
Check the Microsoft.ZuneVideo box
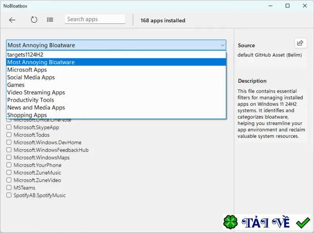(x=9, y=180)
